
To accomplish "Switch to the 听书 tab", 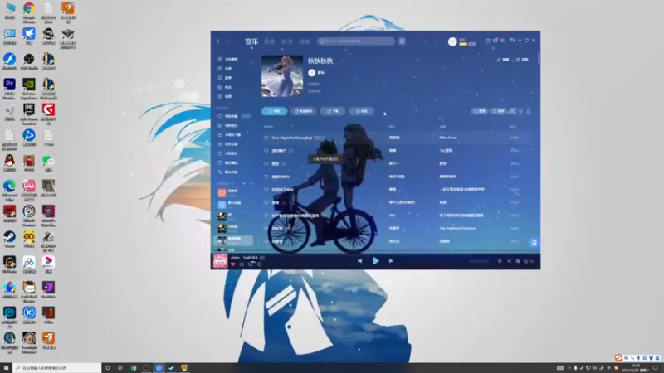I will 287,41.
